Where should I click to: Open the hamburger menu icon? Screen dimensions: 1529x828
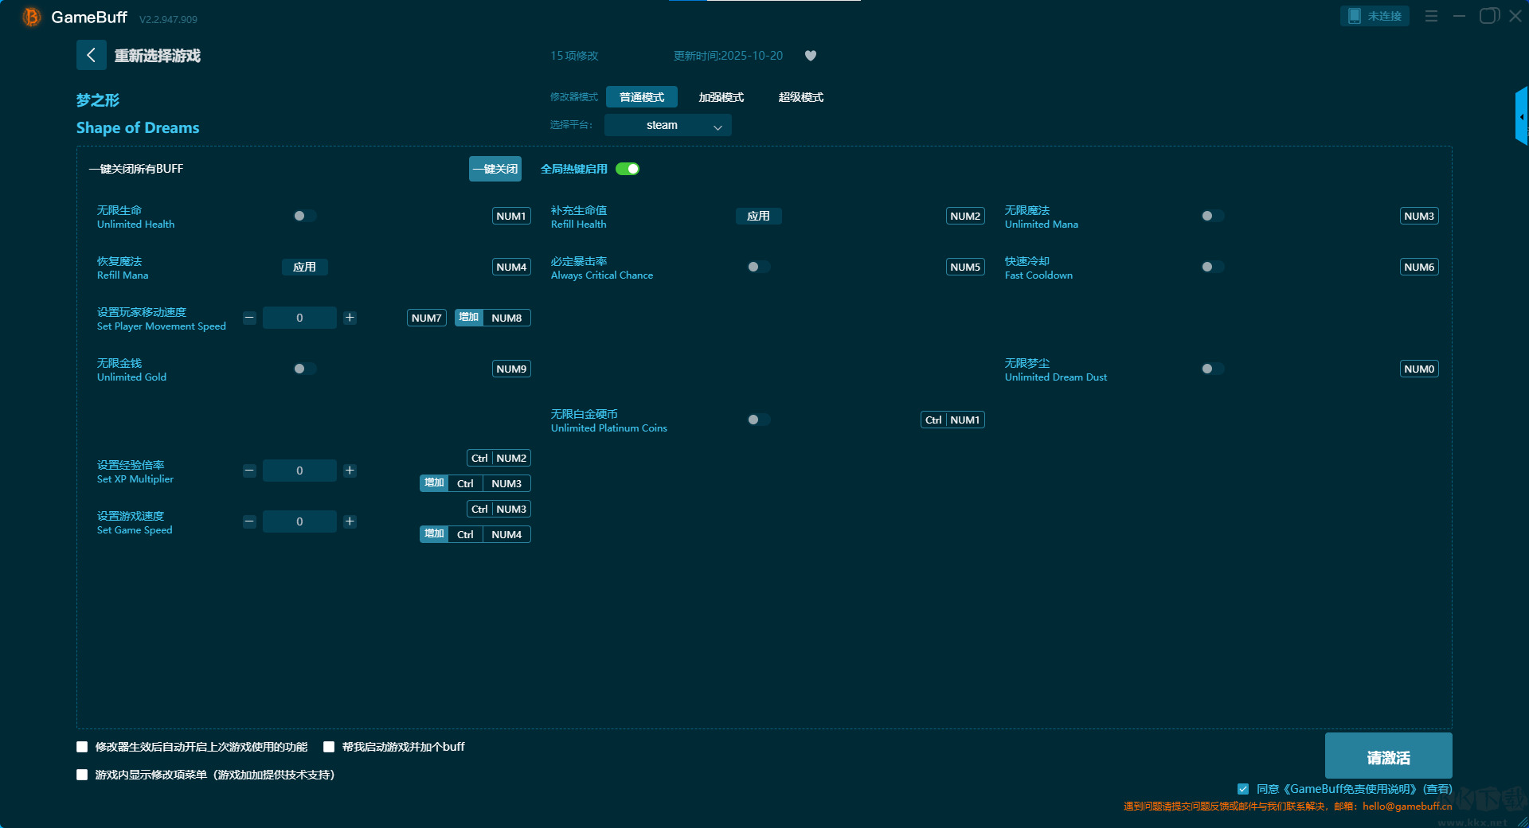coord(1431,16)
